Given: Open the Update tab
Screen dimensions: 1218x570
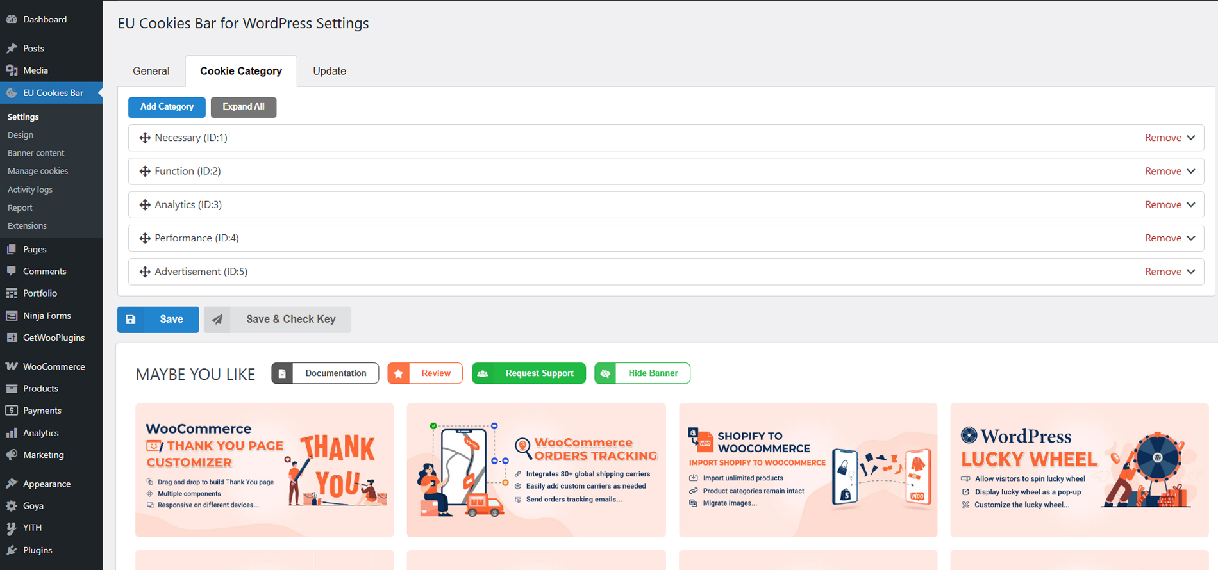Looking at the screenshot, I should pyautogui.click(x=330, y=71).
